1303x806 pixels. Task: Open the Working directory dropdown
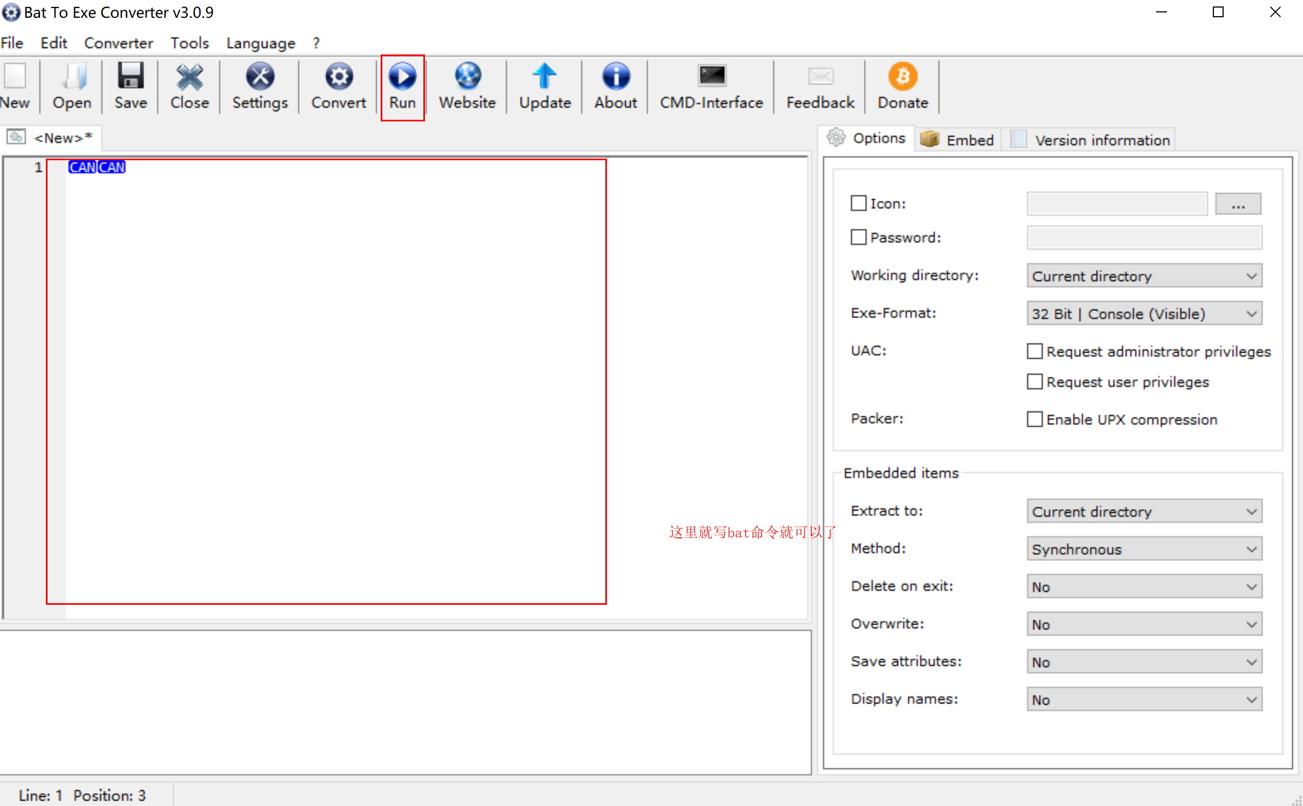click(x=1144, y=276)
